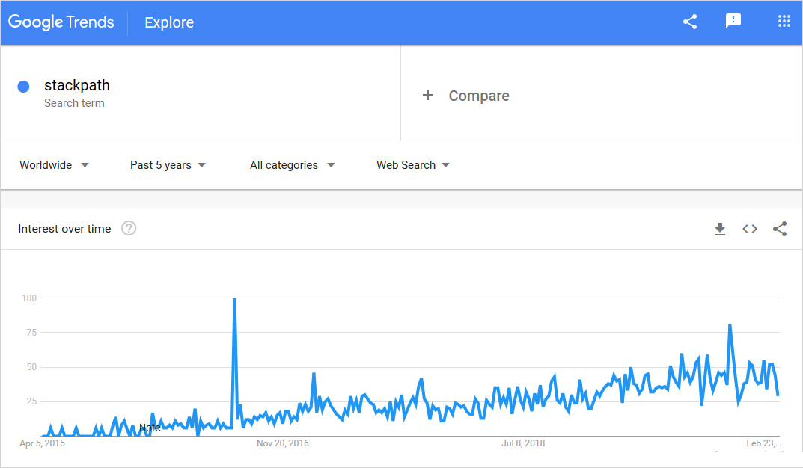Open the send feedback icon
803x468 pixels.
click(x=733, y=22)
